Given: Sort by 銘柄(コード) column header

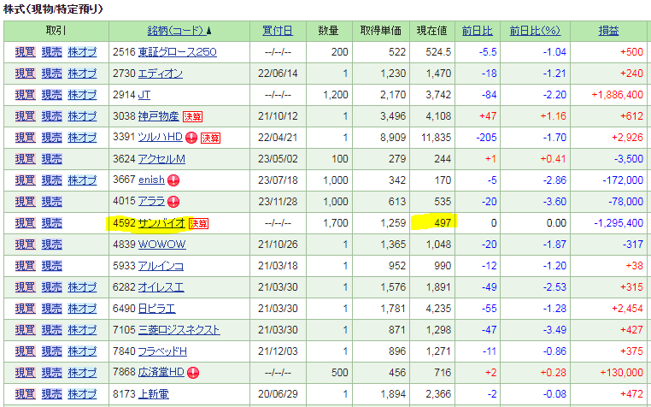Looking at the screenshot, I should [x=177, y=31].
